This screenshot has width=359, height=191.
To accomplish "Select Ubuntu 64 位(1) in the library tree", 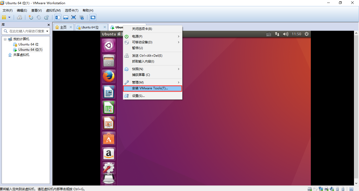I will click(30, 50).
